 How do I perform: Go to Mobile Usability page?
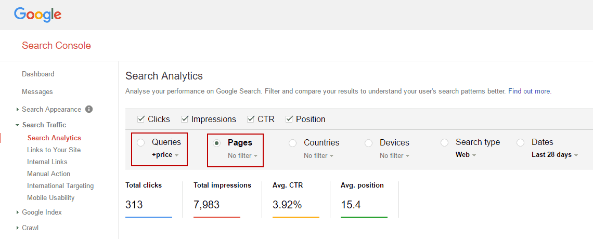point(50,197)
